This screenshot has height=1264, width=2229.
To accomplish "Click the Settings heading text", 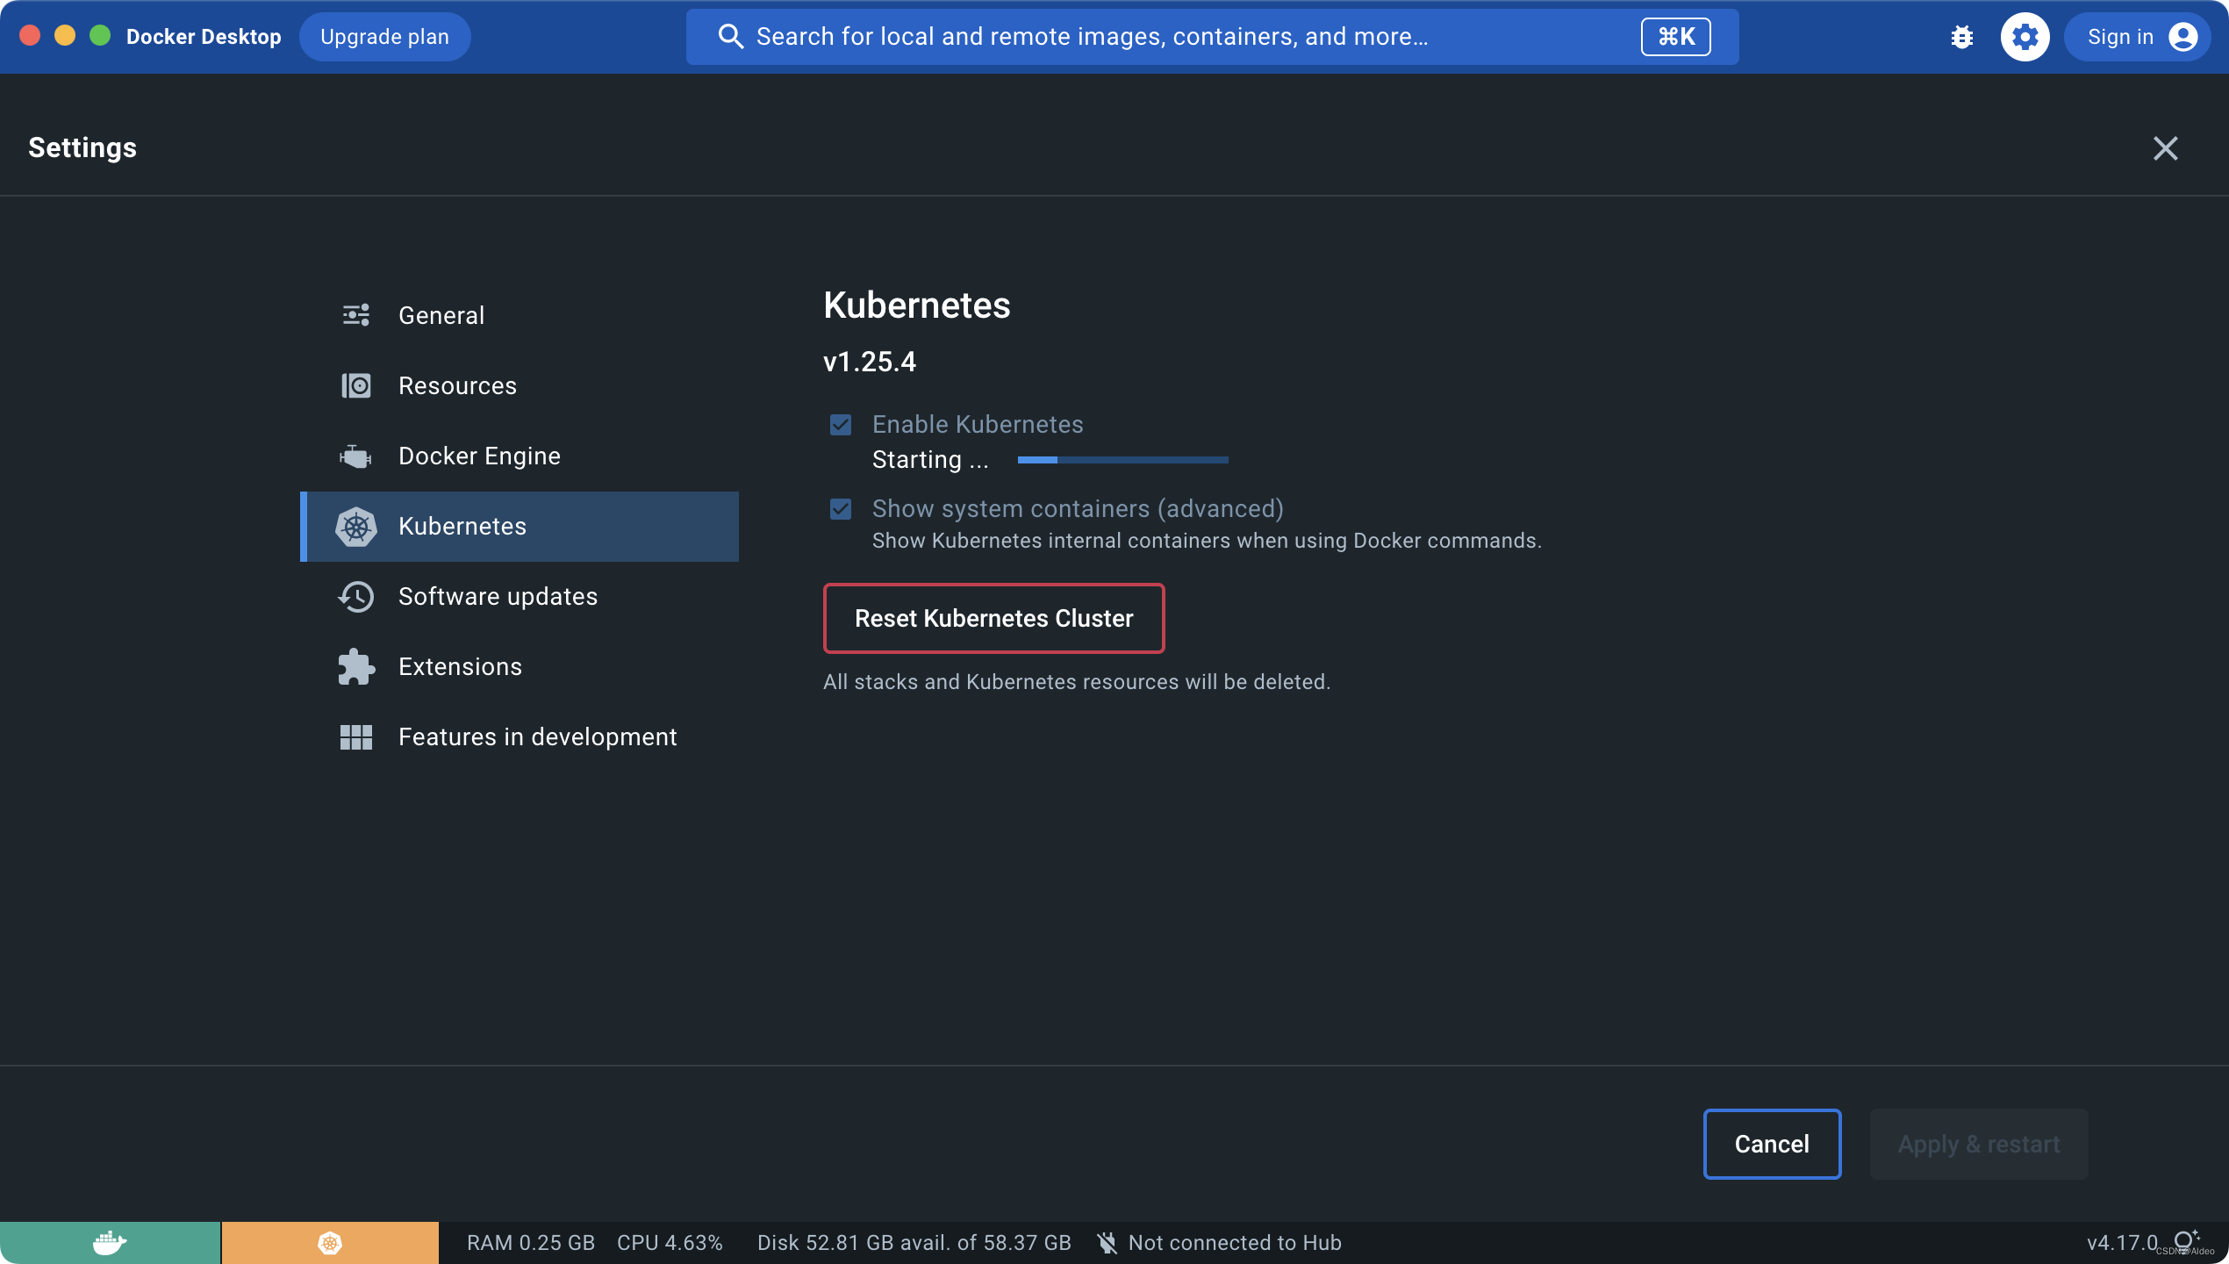I will (x=82, y=147).
